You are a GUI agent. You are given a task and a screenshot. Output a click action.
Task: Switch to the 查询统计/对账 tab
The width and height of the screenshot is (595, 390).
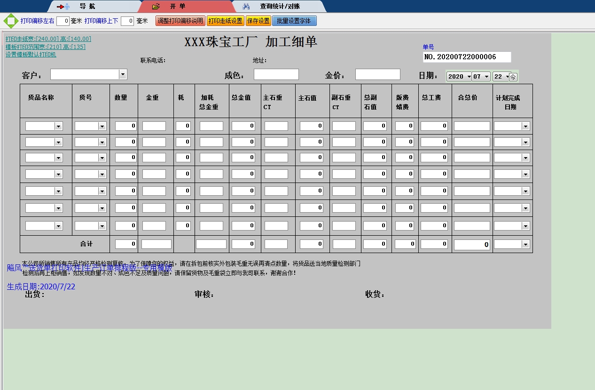pyautogui.click(x=280, y=7)
